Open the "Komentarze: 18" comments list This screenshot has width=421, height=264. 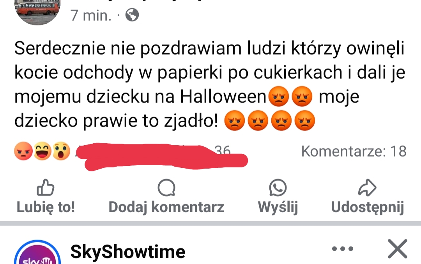coord(354,151)
